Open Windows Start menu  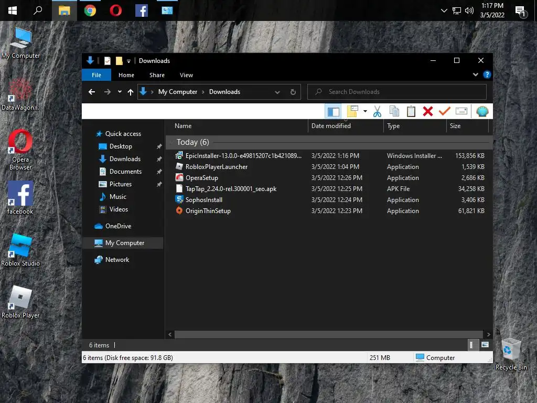tap(13, 10)
